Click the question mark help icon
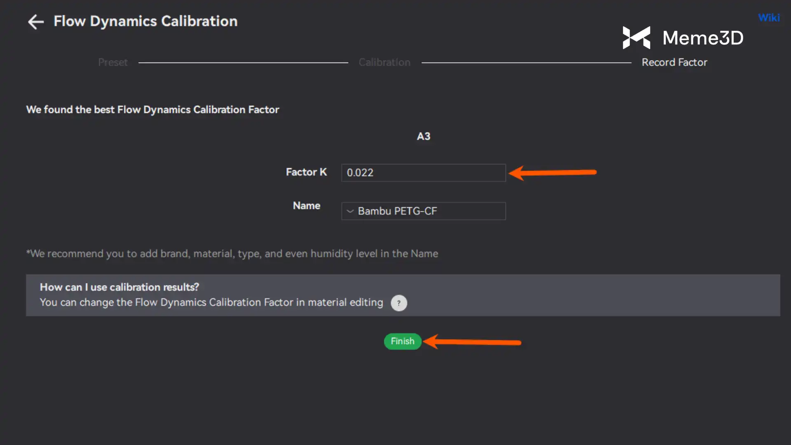 click(398, 303)
